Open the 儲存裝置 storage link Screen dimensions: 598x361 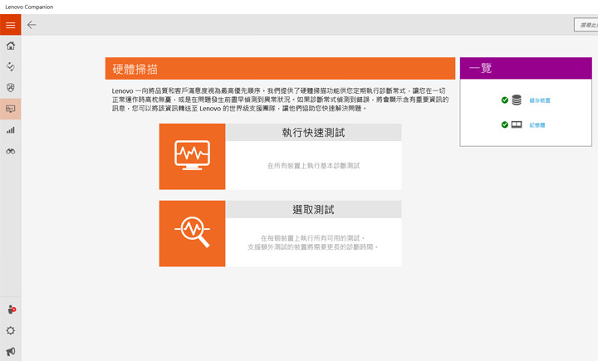[539, 100]
